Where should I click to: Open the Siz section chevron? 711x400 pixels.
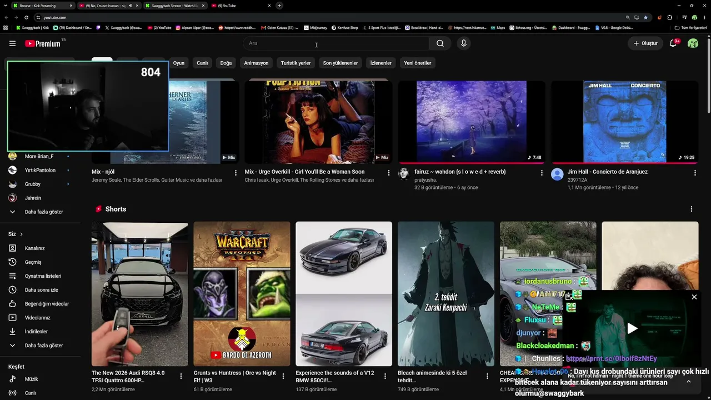tap(22, 234)
